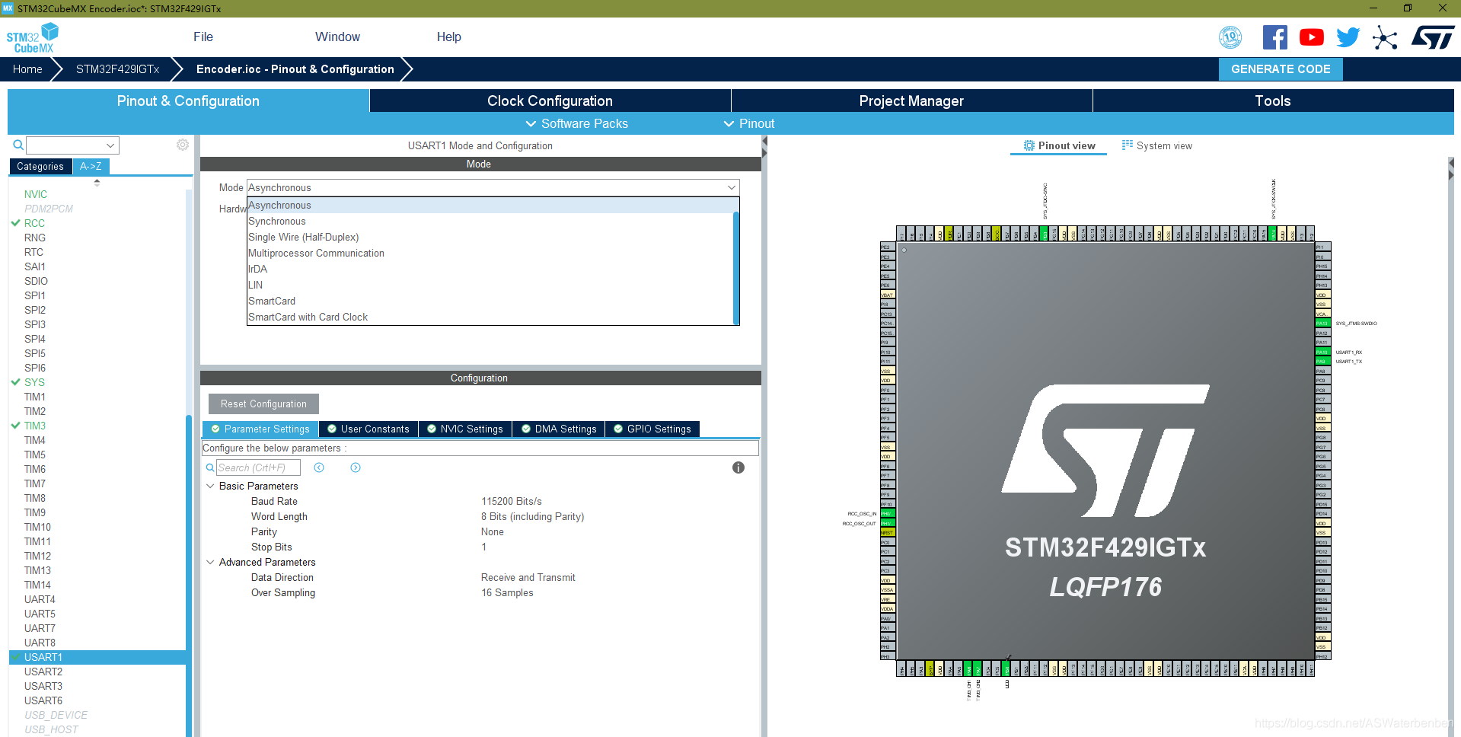This screenshot has height=737, width=1461.
Task: Collapse the Advanced Parameters group
Action: coord(210,562)
